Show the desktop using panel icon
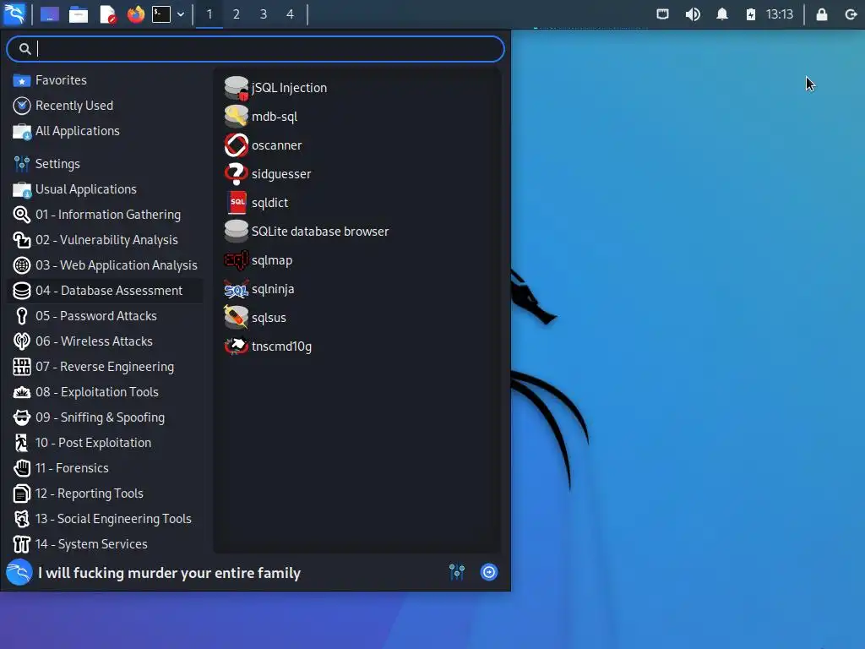Image resolution: width=865 pixels, height=649 pixels. pyautogui.click(x=50, y=14)
